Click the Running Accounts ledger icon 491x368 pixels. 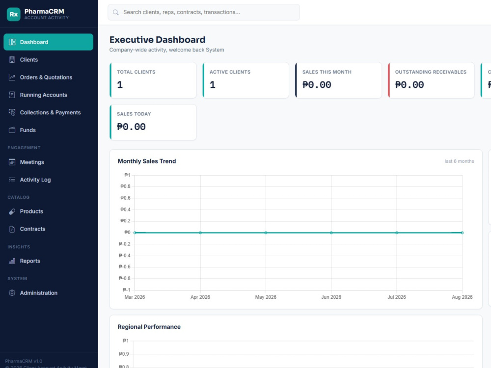point(12,95)
